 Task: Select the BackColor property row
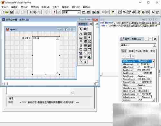[x=137, y=70]
